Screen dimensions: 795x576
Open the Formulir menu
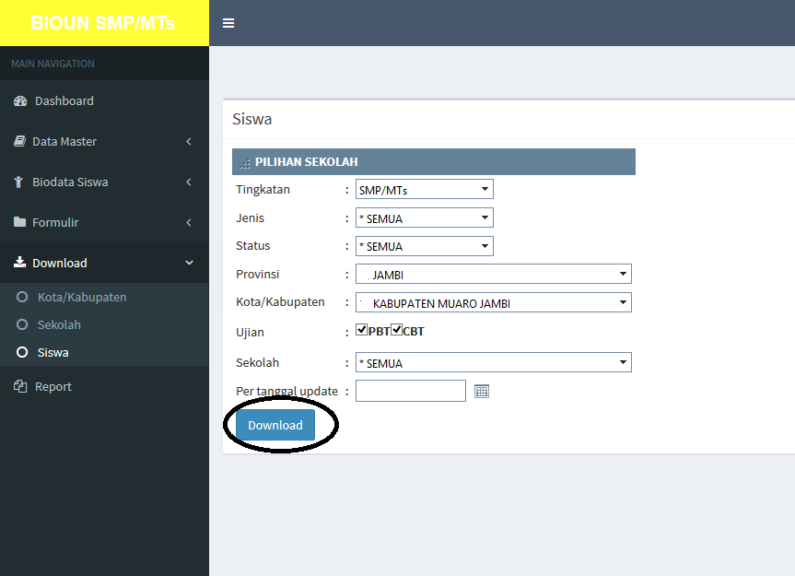pyautogui.click(x=104, y=223)
